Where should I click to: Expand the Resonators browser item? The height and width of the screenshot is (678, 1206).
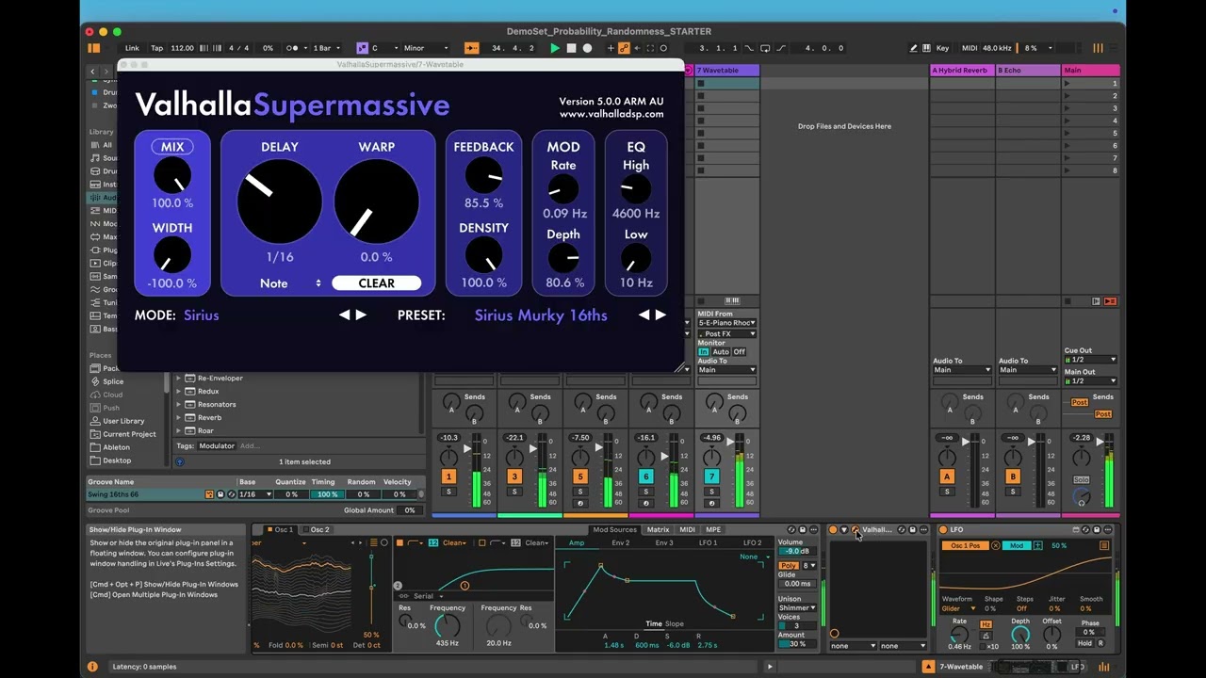pos(179,404)
